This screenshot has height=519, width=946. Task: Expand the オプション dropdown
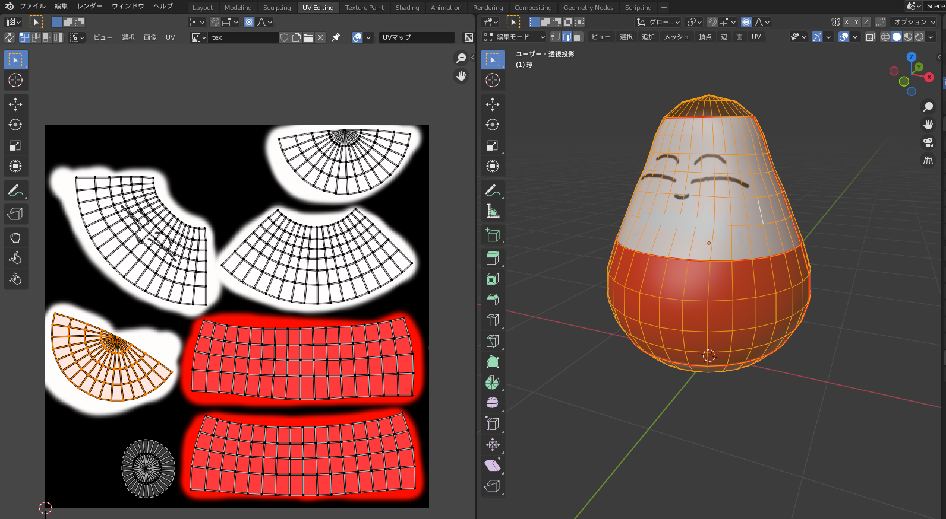pyautogui.click(x=914, y=22)
